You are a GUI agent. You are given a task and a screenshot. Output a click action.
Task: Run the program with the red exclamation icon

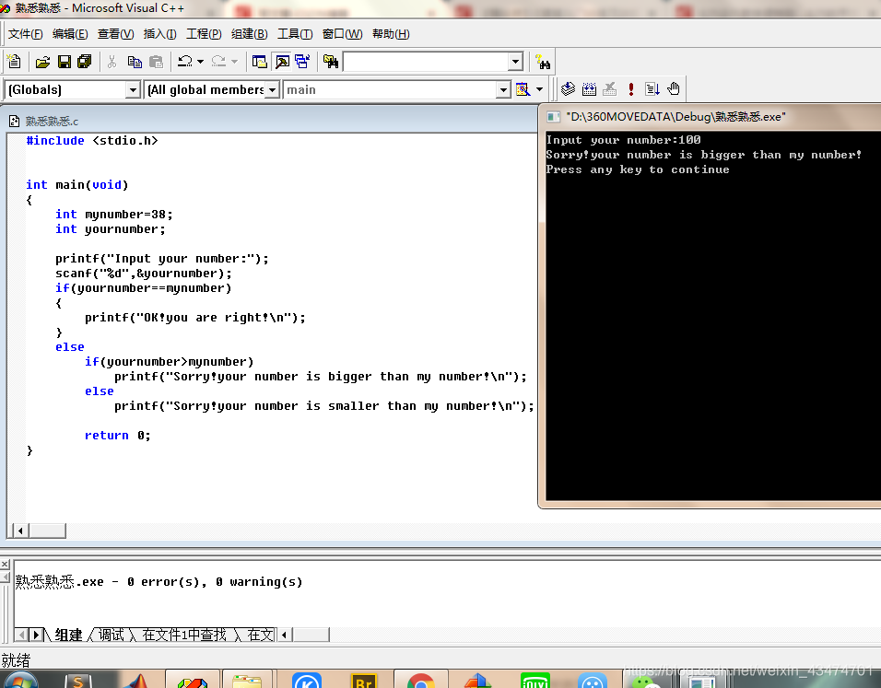pos(630,88)
